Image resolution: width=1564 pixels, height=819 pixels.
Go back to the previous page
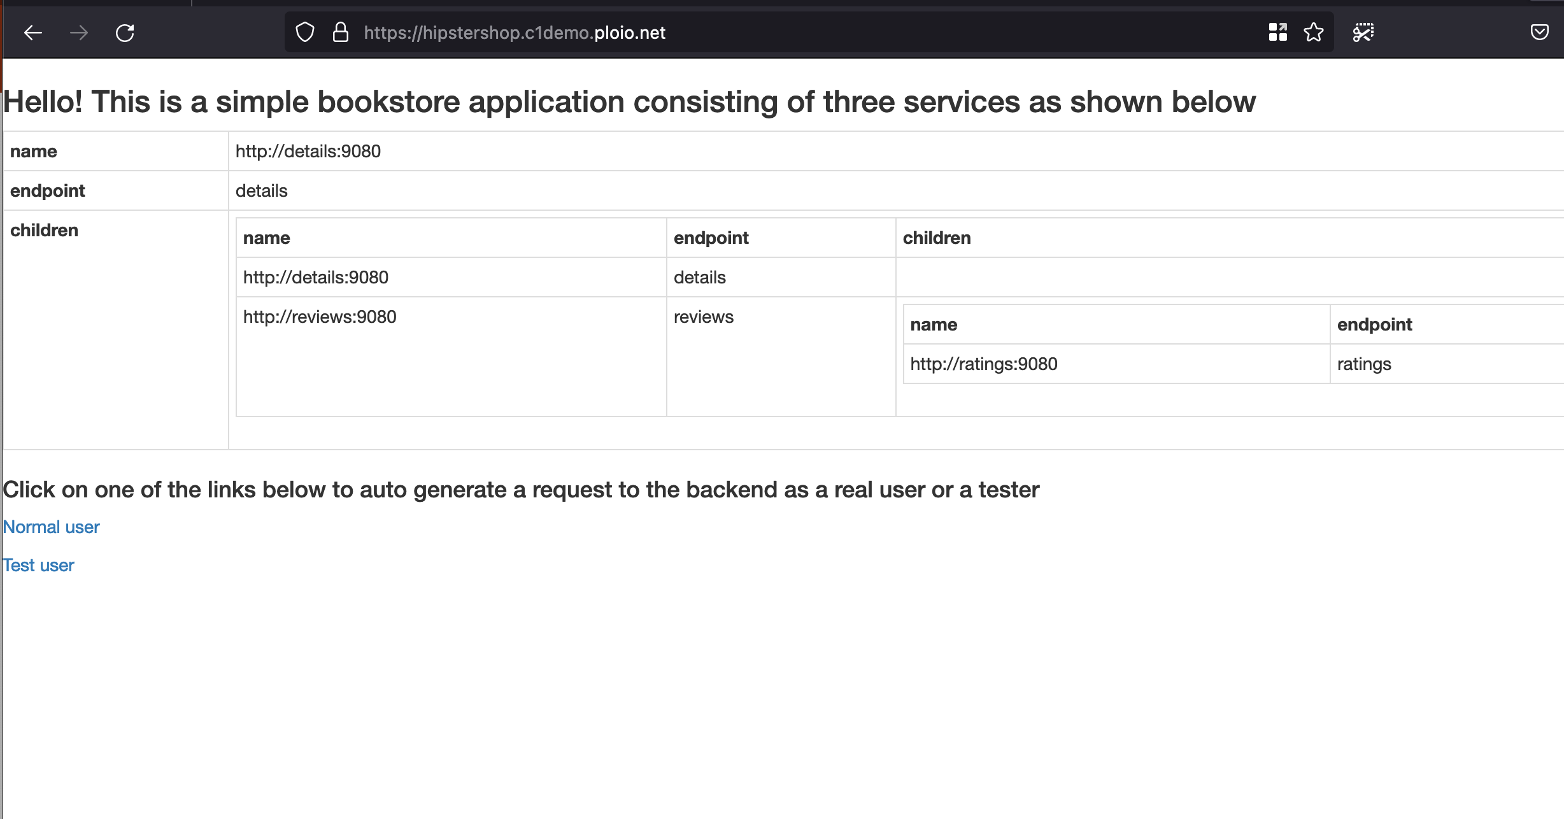click(x=33, y=32)
